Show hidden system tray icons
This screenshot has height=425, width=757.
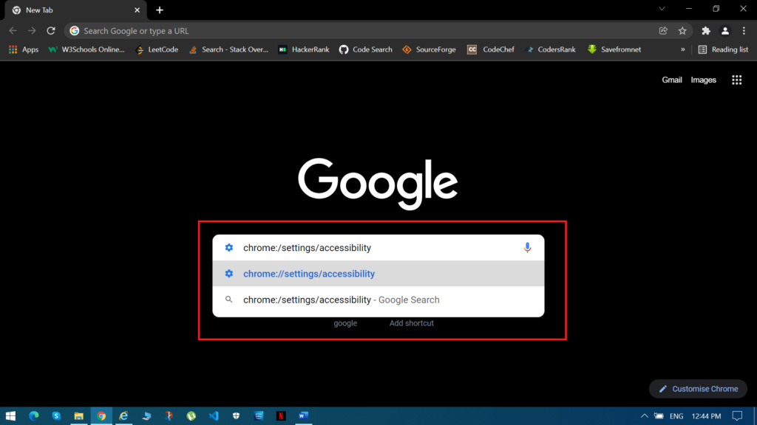point(644,416)
